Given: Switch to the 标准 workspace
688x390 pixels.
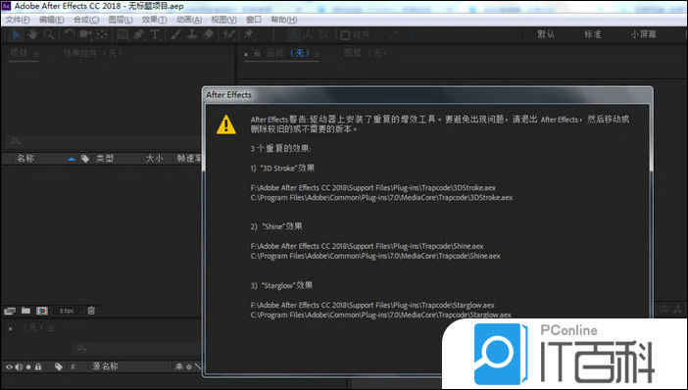Looking at the screenshot, I should pyautogui.click(x=592, y=34).
